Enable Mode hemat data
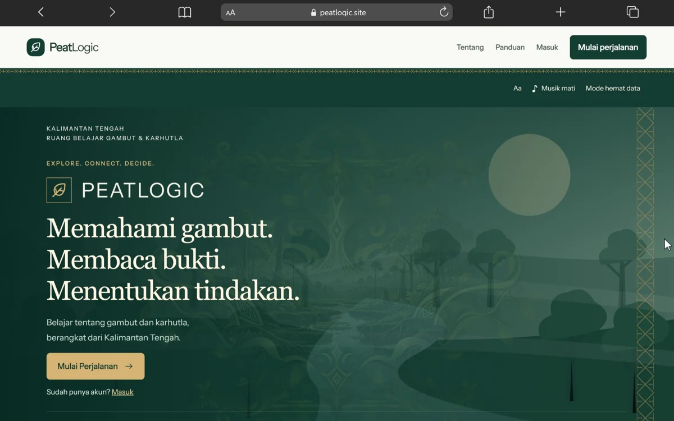This screenshot has width=674, height=421. point(613,88)
